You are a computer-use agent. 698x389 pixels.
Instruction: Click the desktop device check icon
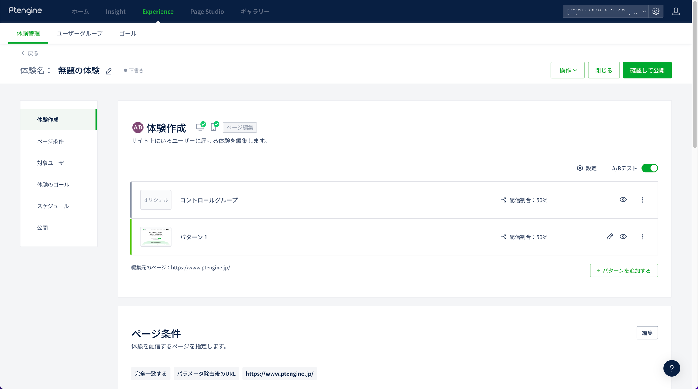click(x=201, y=127)
